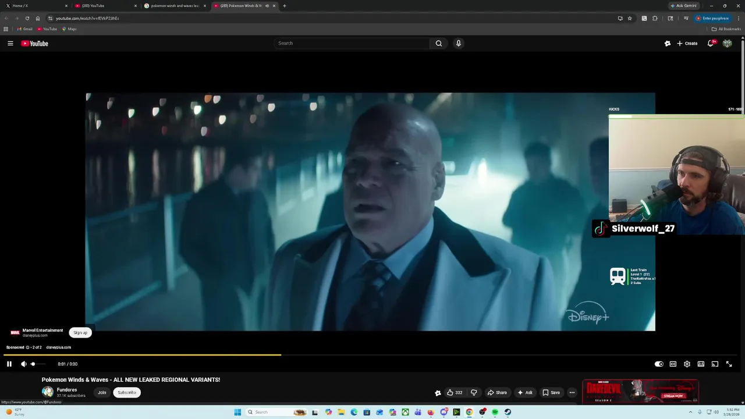Screen dimensions: 745x419
Task: Toggle closed captions
Action: tap(673, 364)
